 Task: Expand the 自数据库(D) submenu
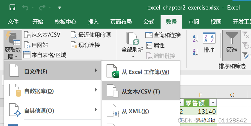click(x=53, y=90)
